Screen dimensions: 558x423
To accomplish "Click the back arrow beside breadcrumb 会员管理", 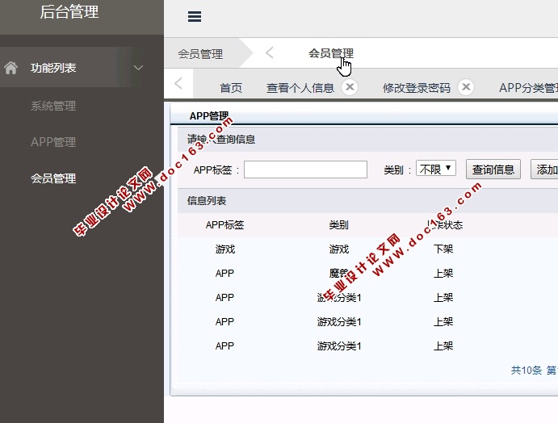I will coord(270,53).
